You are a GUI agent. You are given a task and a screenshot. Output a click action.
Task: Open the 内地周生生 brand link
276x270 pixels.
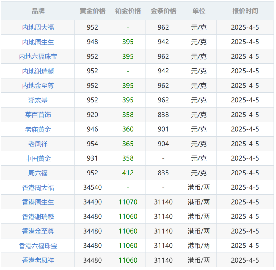click(x=38, y=42)
